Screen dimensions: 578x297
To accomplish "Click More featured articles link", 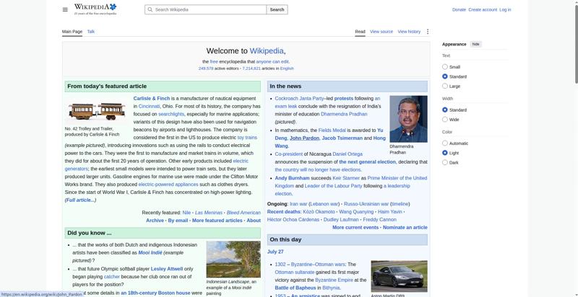I will tap(217, 221).
